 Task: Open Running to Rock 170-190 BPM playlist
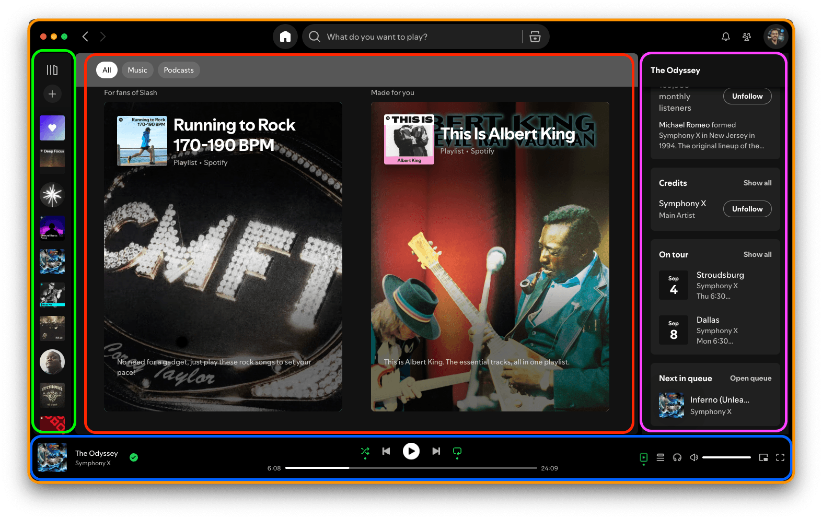click(223, 256)
